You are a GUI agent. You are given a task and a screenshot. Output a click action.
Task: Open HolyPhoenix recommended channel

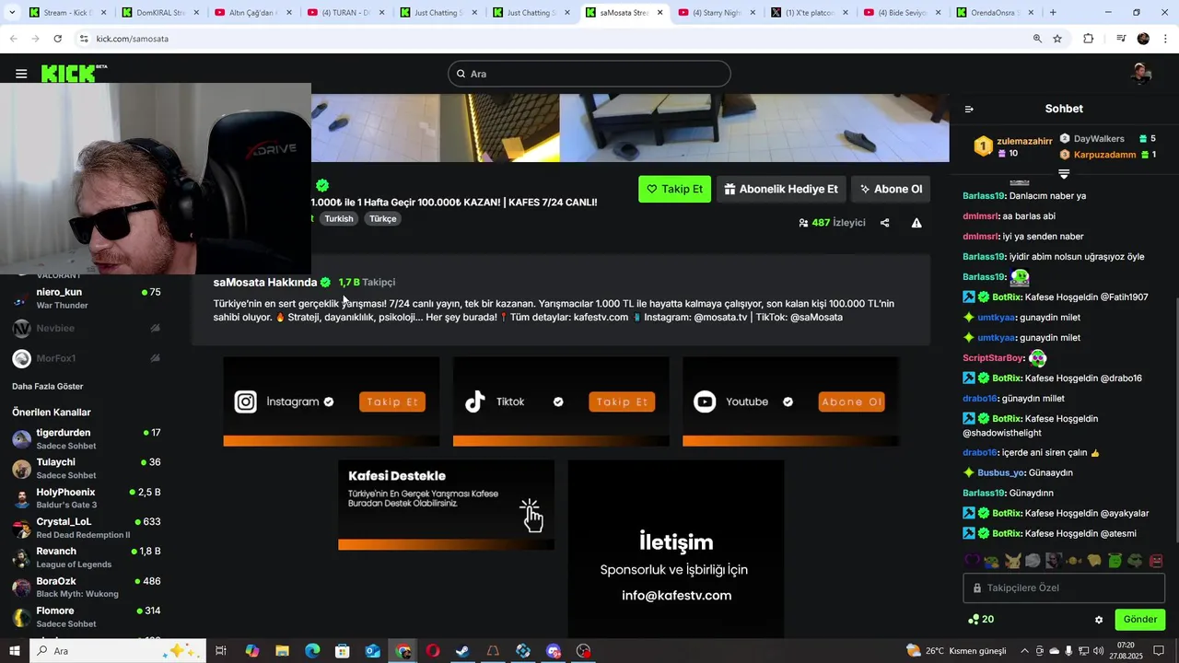[86, 498]
